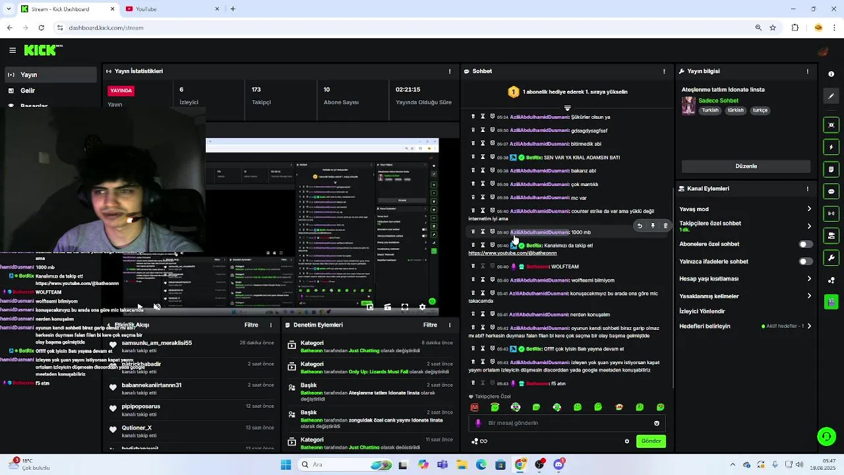Open settings gear on stream preview player
844x475 pixels.
pyautogui.click(x=422, y=307)
